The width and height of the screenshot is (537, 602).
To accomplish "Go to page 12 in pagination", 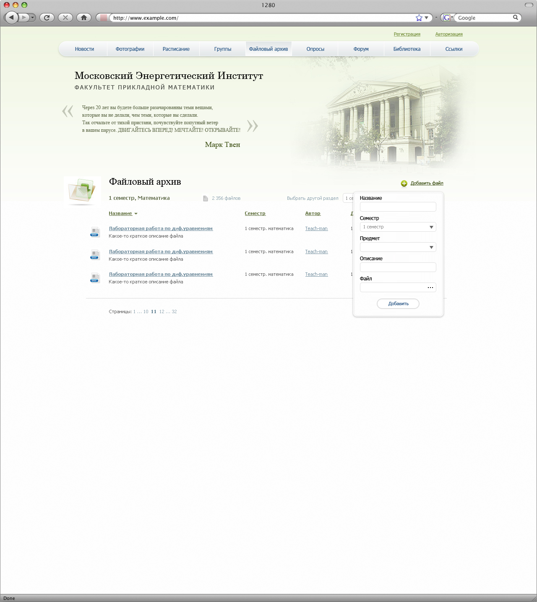I will (x=162, y=311).
